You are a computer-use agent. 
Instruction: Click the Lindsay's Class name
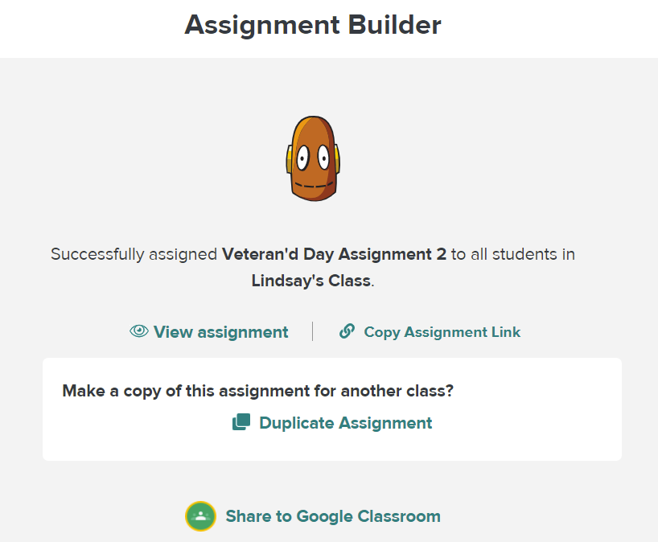coord(311,281)
